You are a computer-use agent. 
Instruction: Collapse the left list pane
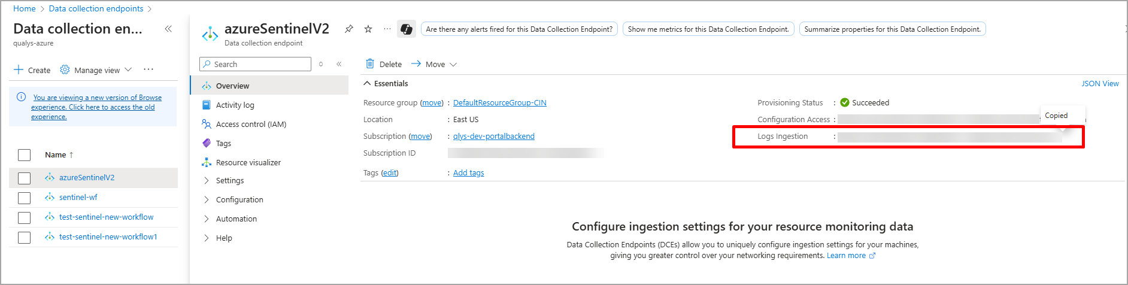tap(168, 29)
